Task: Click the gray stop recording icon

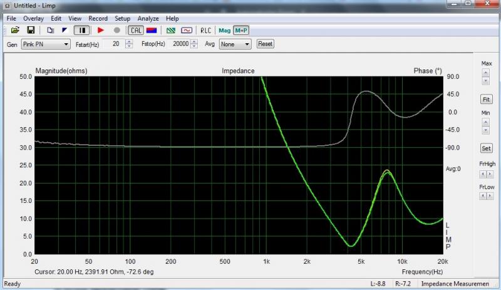Action: click(x=116, y=30)
